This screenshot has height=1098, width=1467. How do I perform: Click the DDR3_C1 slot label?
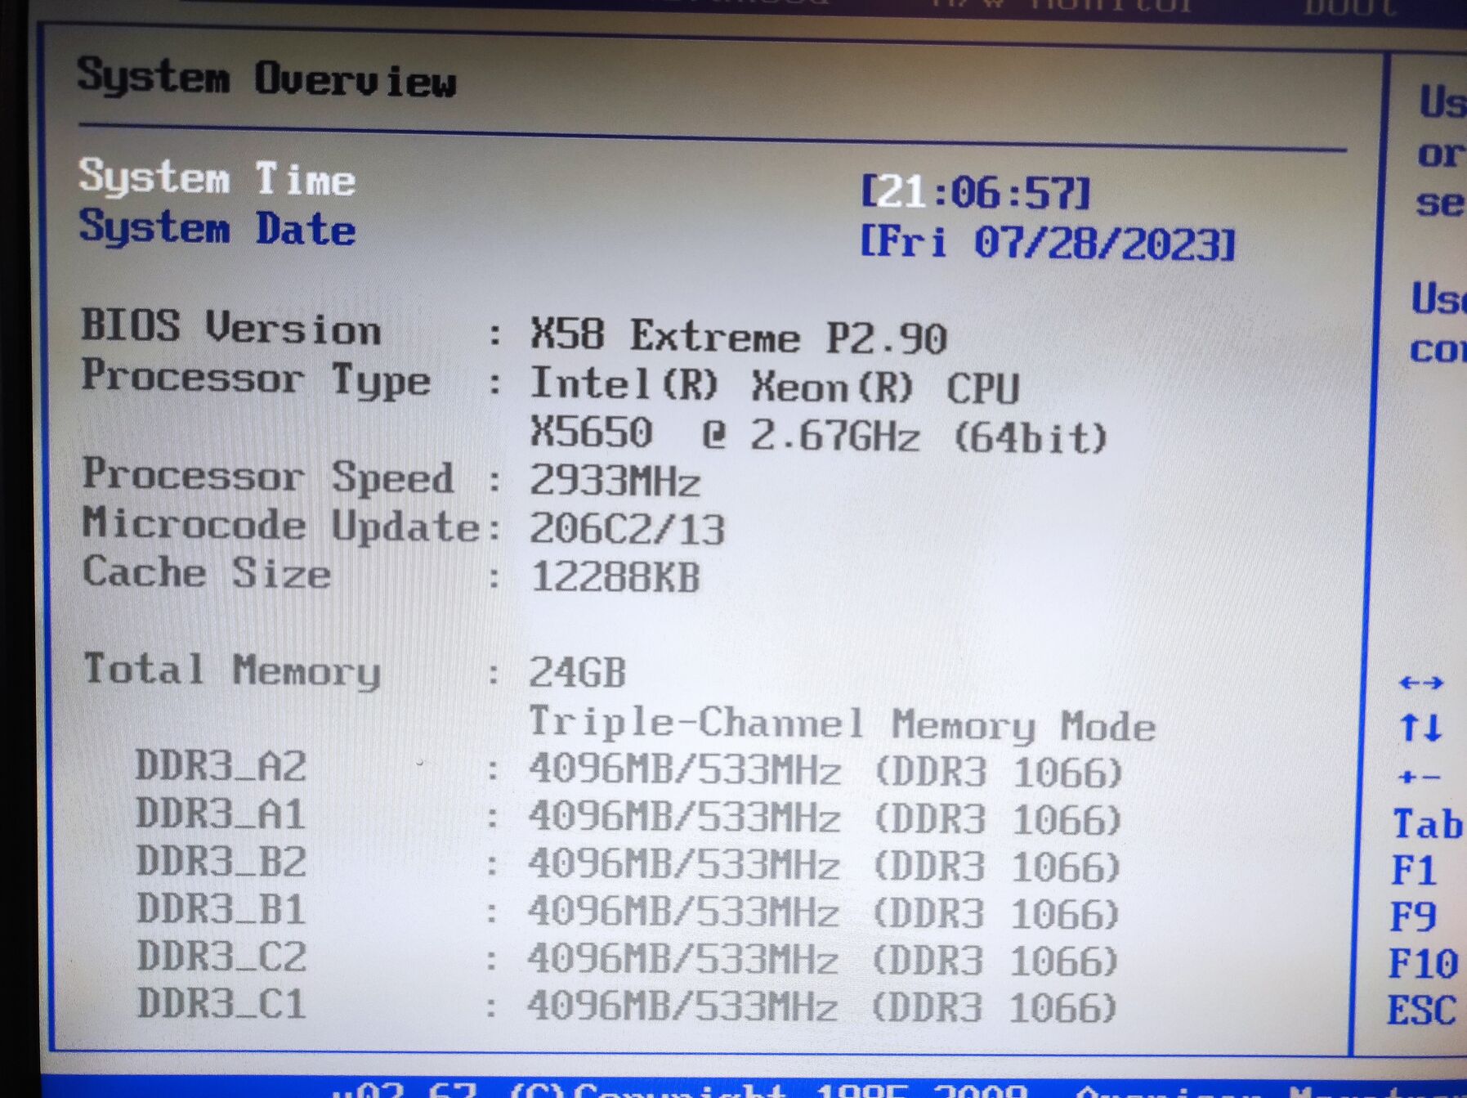[x=221, y=1004]
